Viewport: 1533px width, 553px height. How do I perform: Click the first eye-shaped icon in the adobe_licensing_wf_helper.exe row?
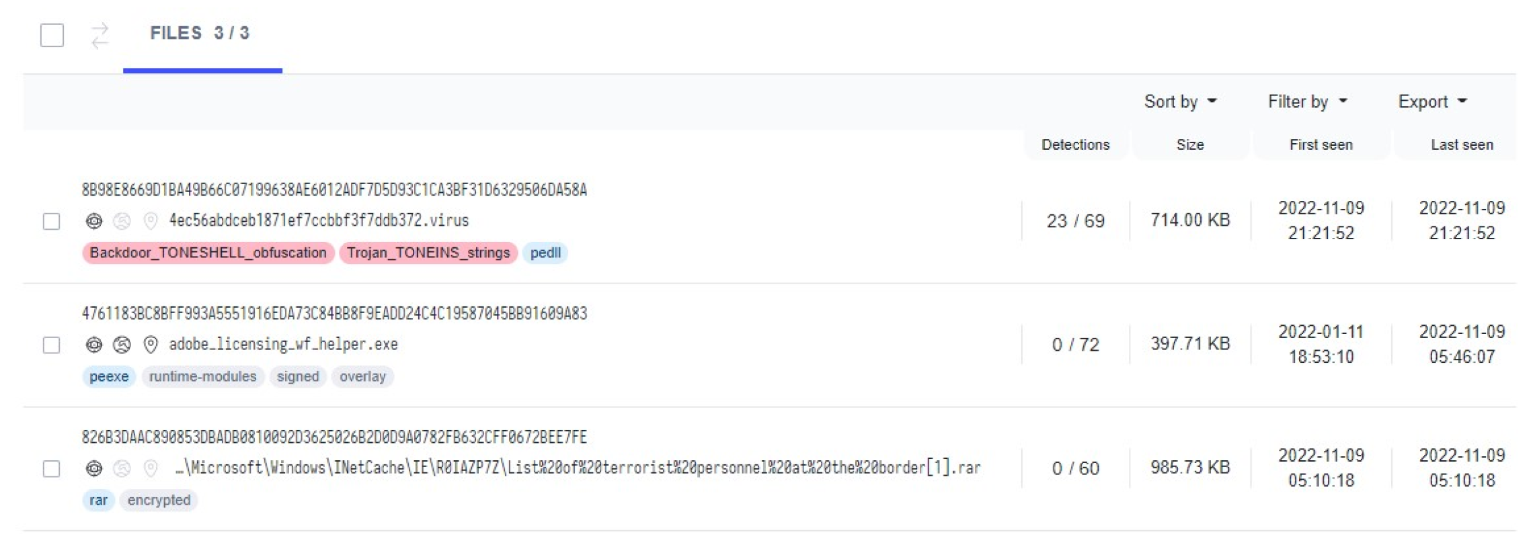94,345
